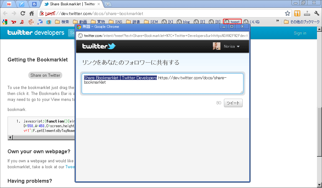This screenshot has height=188, width=322.
Task: Click the [E] bookmarklet
Action: [199, 22]
